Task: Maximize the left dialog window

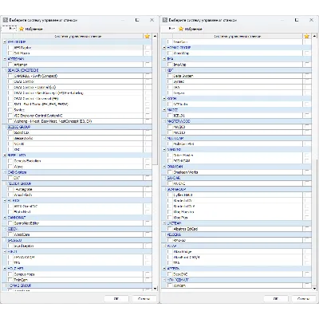Action: (x=137, y=20)
